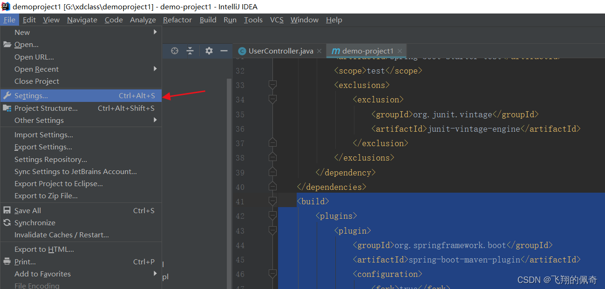Click the collapse all icon in project panel
The image size is (605, 289).
point(190,51)
